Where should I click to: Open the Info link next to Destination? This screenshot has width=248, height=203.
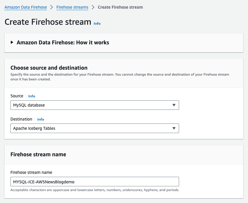41,119
